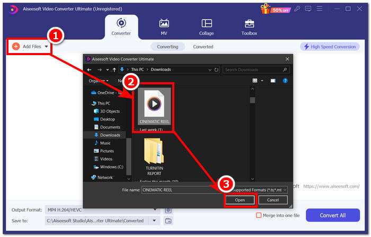Click the search magnifier icon
This screenshot has width=371, height=237.
click(x=285, y=69)
